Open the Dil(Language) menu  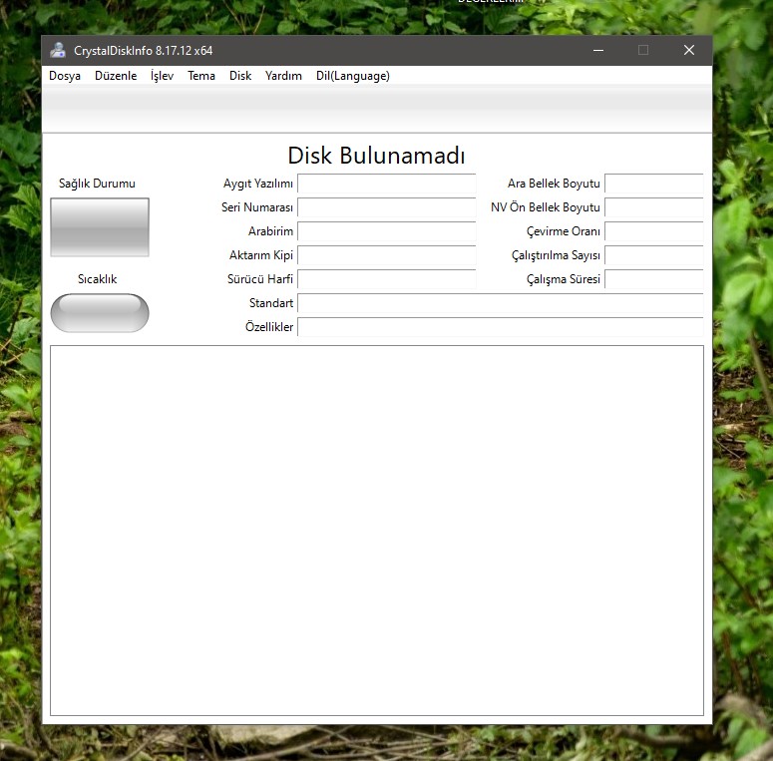(353, 76)
